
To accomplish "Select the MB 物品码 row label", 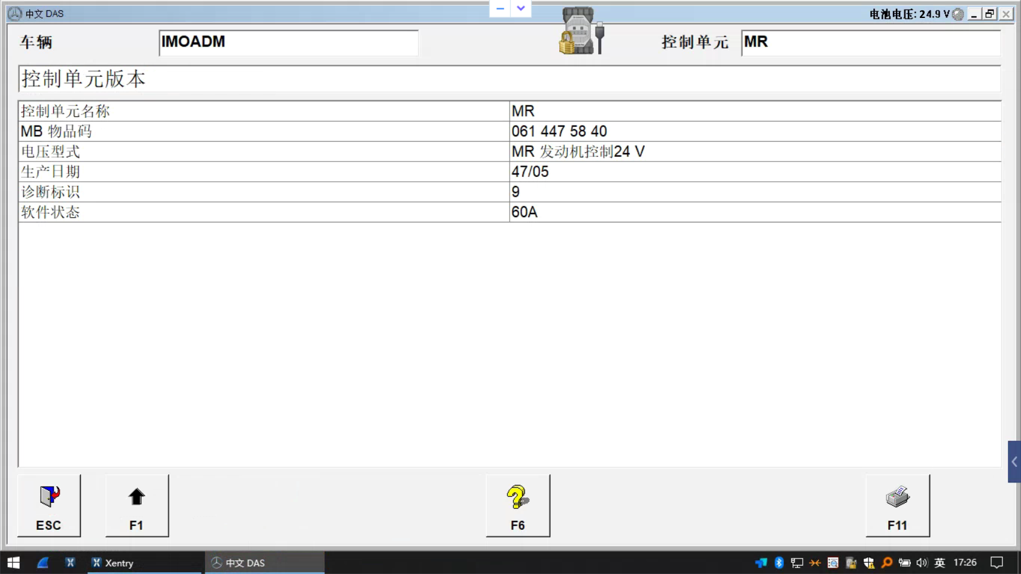I will point(56,132).
